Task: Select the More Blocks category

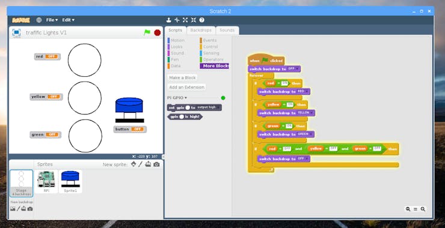Action: click(214, 66)
